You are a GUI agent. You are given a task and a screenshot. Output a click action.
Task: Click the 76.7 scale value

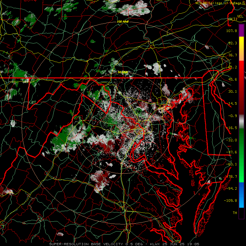(233, 55)
